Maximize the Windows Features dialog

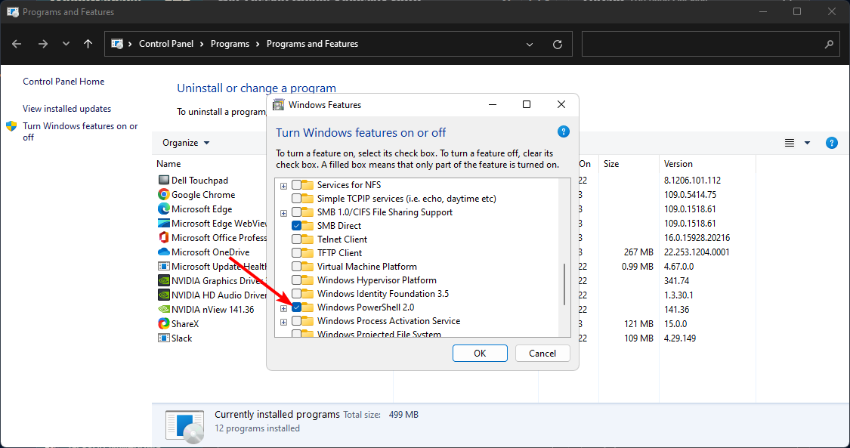(527, 104)
